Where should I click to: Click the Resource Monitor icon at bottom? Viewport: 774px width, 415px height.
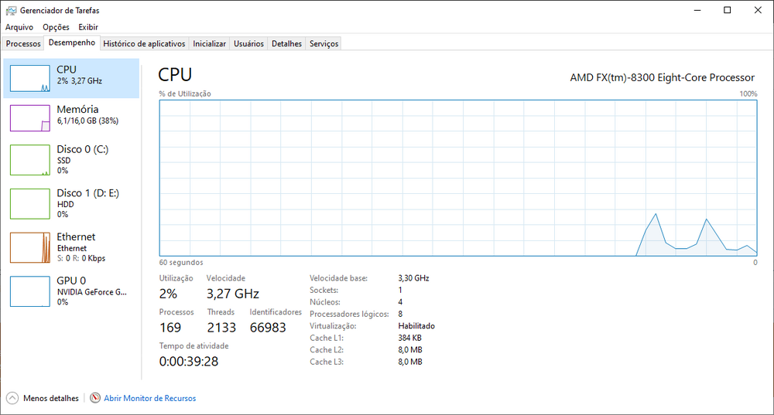click(95, 398)
